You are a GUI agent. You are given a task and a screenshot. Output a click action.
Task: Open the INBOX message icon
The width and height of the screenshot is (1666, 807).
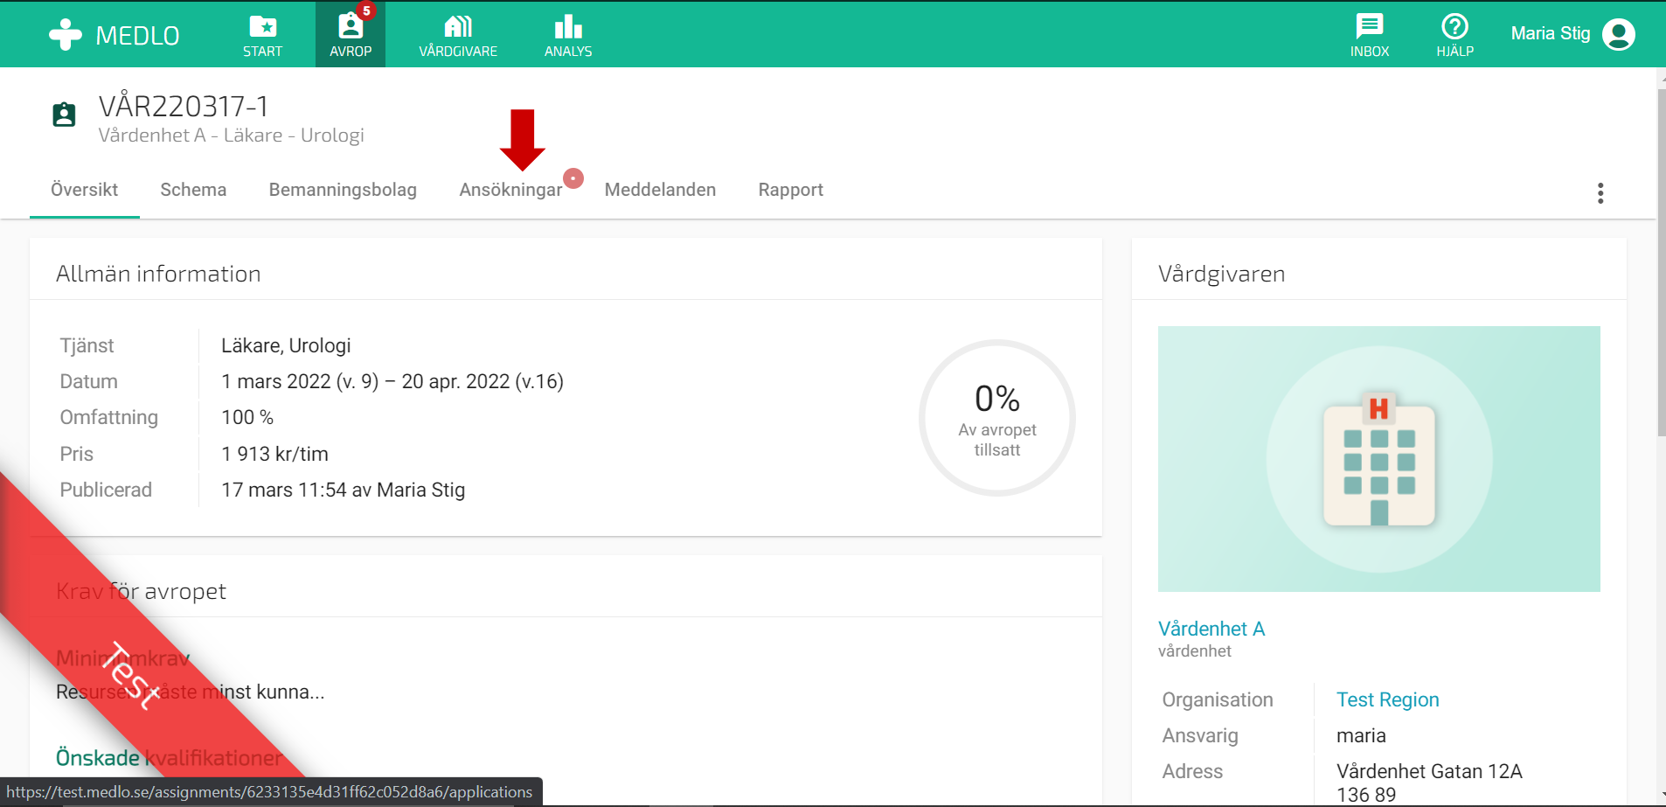pos(1370,26)
